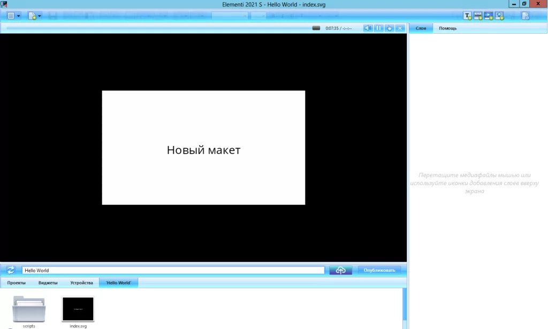Toggle the hand interaction mode

[389, 28]
